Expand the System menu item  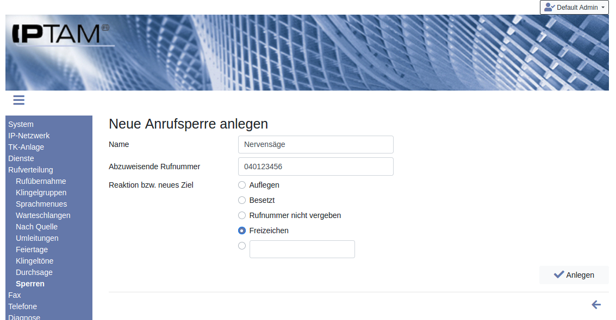click(x=21, y=124)
